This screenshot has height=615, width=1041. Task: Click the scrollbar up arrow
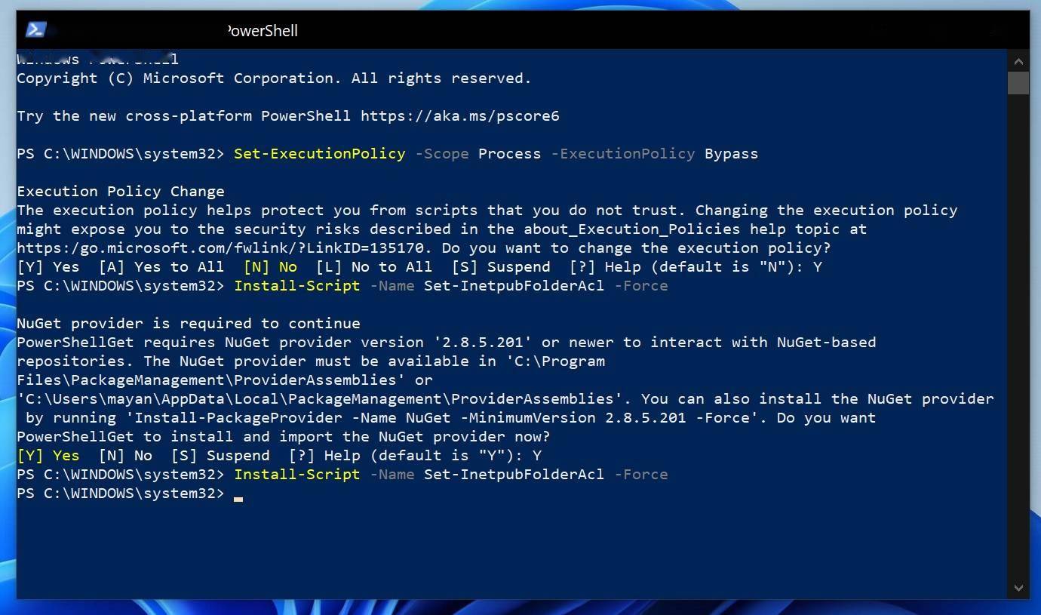pos(1018,61)
